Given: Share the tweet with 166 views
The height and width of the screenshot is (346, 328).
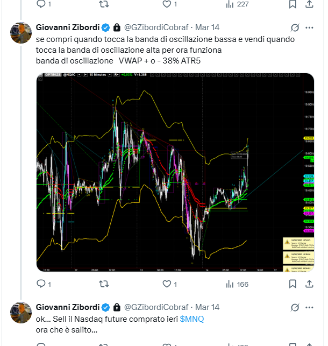Looking at the screenshot, I should pos(309,284).
